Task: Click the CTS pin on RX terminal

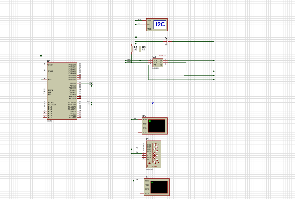Action: point(145,132)
